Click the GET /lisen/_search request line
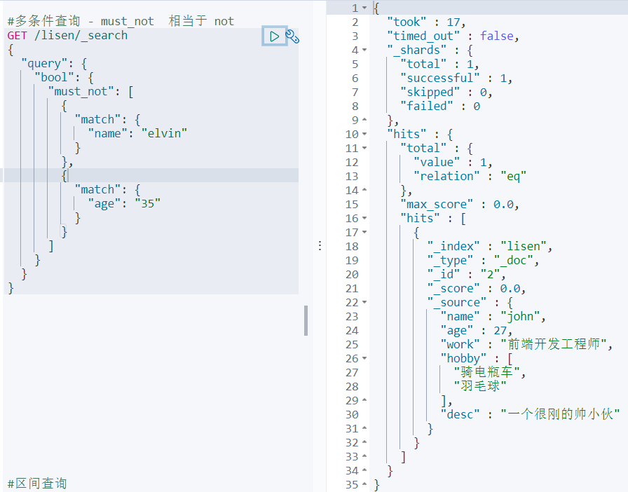Viewport: 628px width, 492px height. [67, 36]
